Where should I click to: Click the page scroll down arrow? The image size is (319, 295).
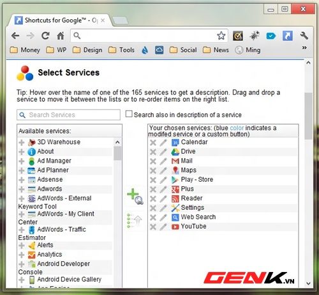coord(308,283)
